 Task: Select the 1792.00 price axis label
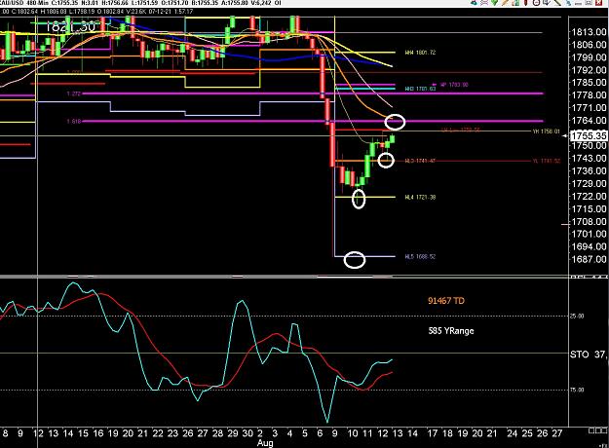pyautogui.click(x=590, y=70)
